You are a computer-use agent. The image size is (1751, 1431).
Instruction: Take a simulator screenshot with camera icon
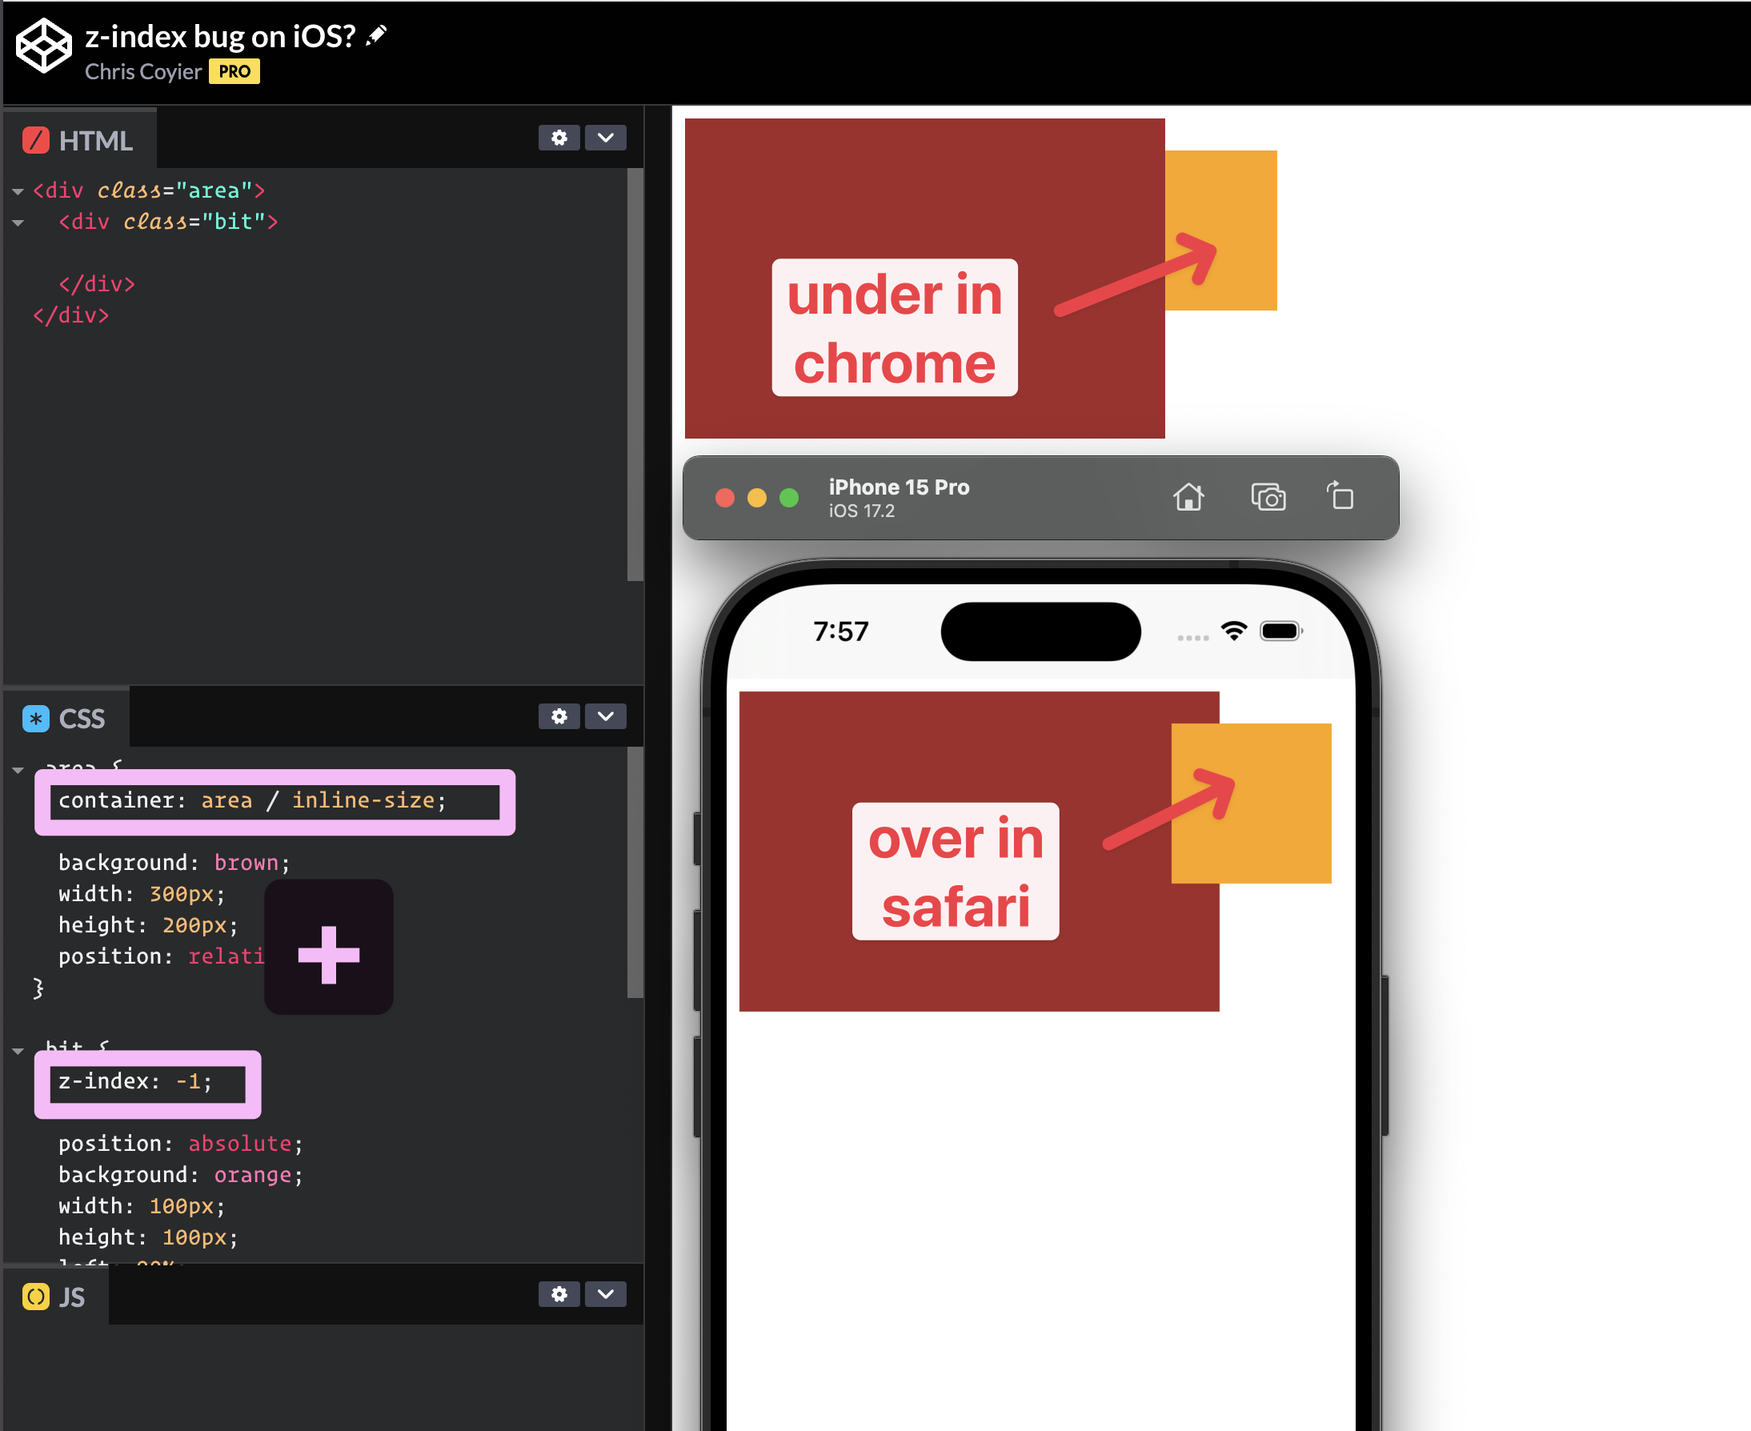point(1268,497)
